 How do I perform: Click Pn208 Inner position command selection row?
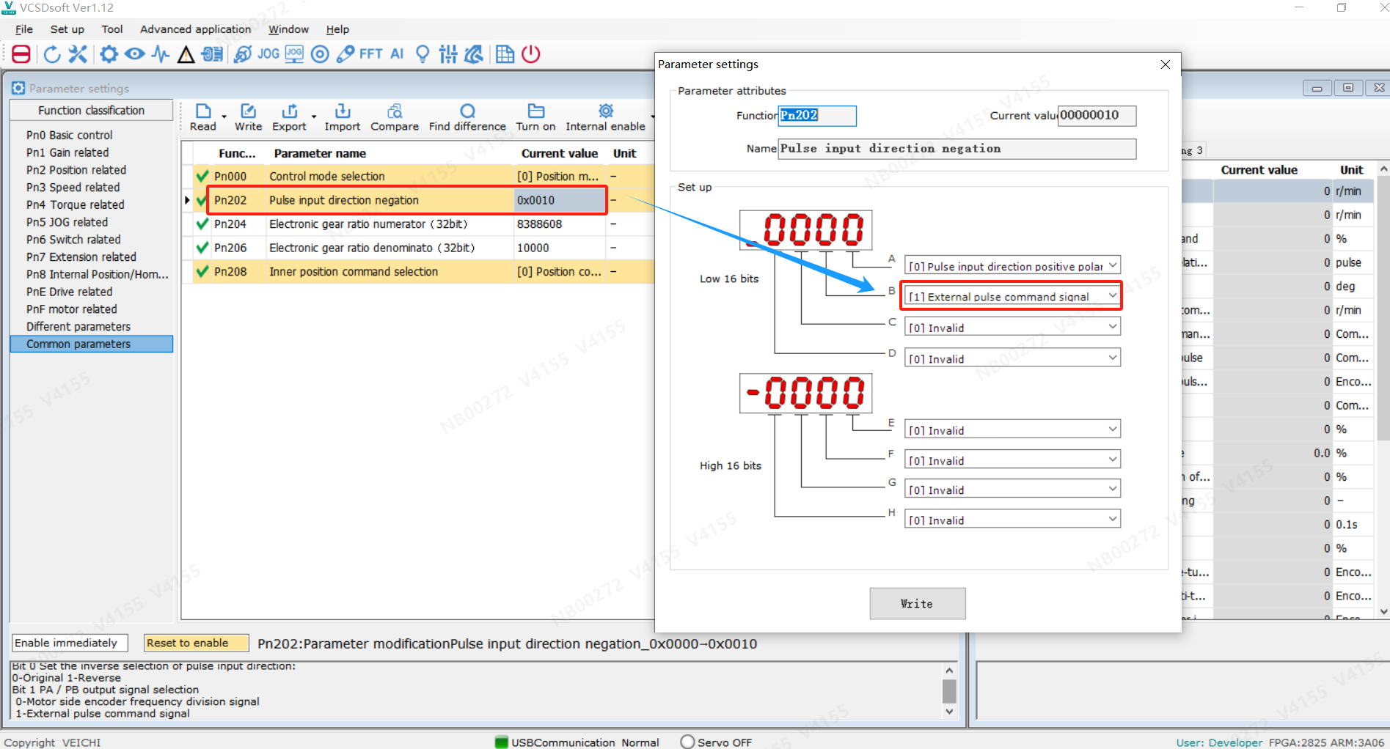coord(418,272)
